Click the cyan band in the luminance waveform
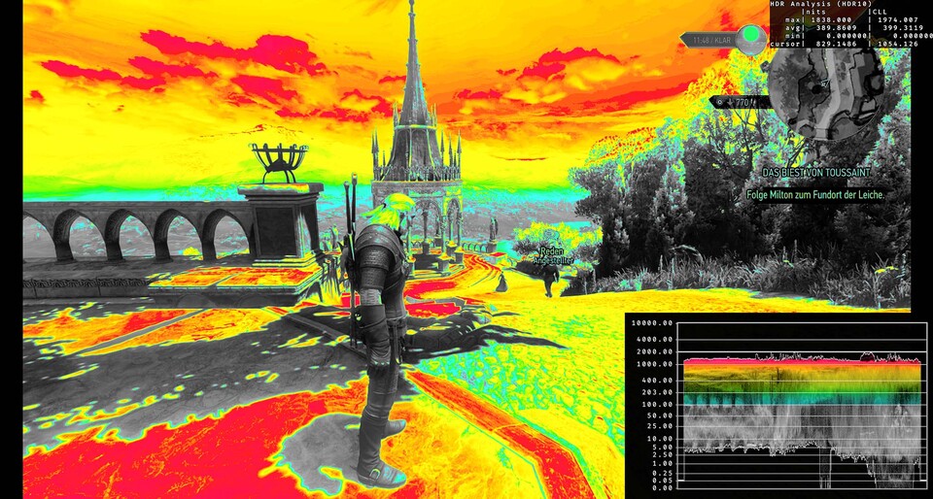Image resolution: width=933 pixels, height=499 pixels. click(802, 399)
